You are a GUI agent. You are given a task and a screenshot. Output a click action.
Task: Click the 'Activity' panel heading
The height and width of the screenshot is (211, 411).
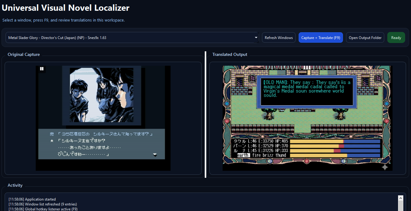pos(15,185)
